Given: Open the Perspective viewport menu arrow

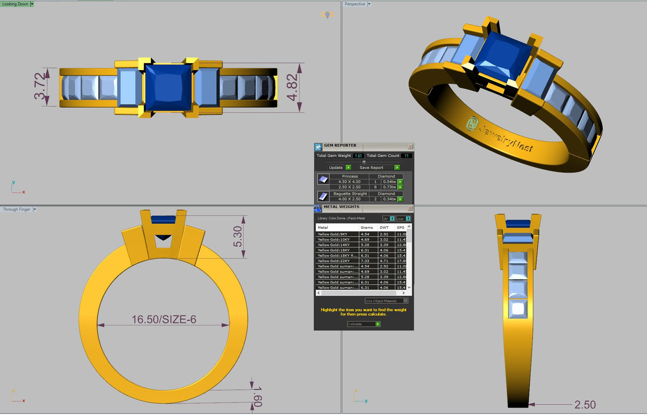Looking at the screenshot, I should (x=369, y=4).
